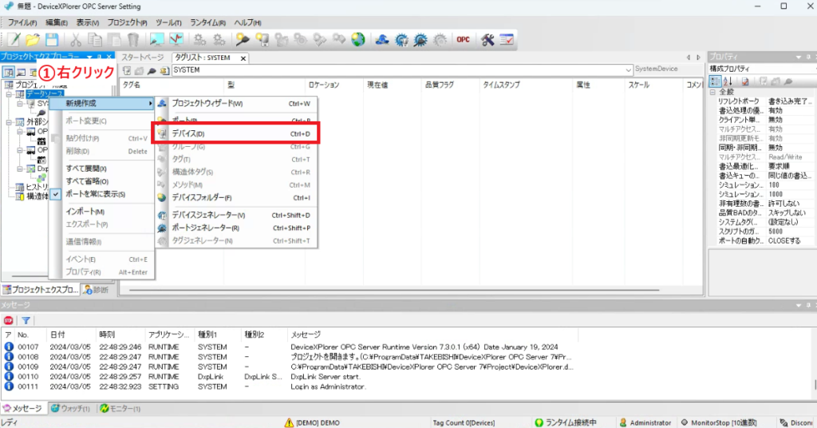Click the Save floppy disk icon

[52, 40]
